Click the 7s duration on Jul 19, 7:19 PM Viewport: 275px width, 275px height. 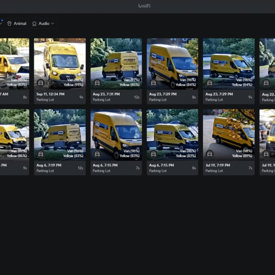tap(250, 168)
